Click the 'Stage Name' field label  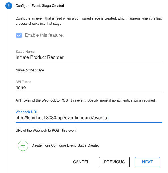(x=25, y=52)
